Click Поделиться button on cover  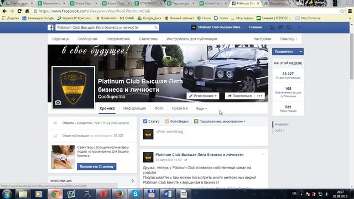coord(240,96)
